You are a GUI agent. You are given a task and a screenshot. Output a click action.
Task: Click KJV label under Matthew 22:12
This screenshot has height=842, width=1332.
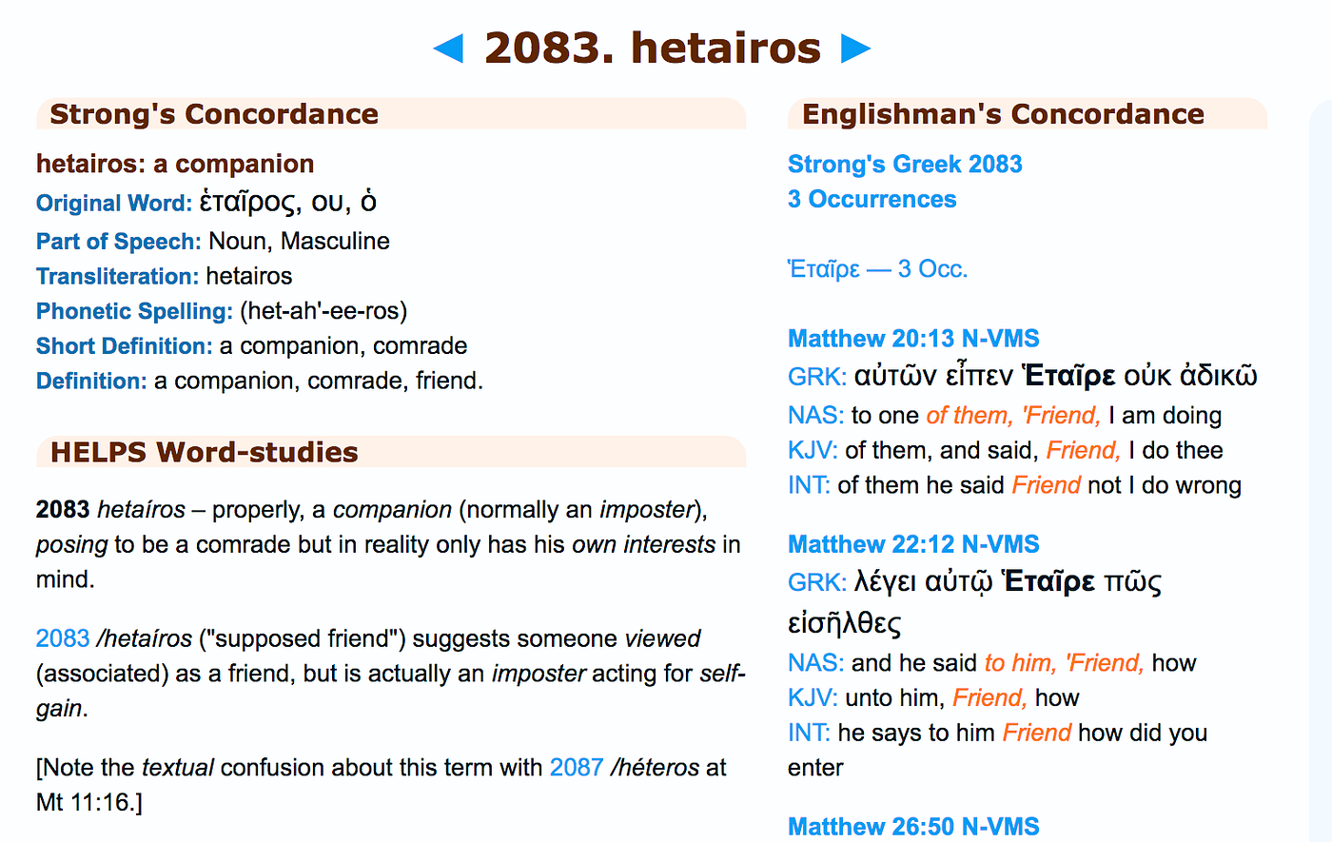click(813, 698)
